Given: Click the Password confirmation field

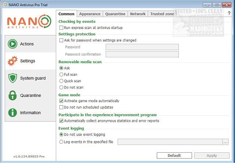Looking at the screenshot, I should 142,54.
